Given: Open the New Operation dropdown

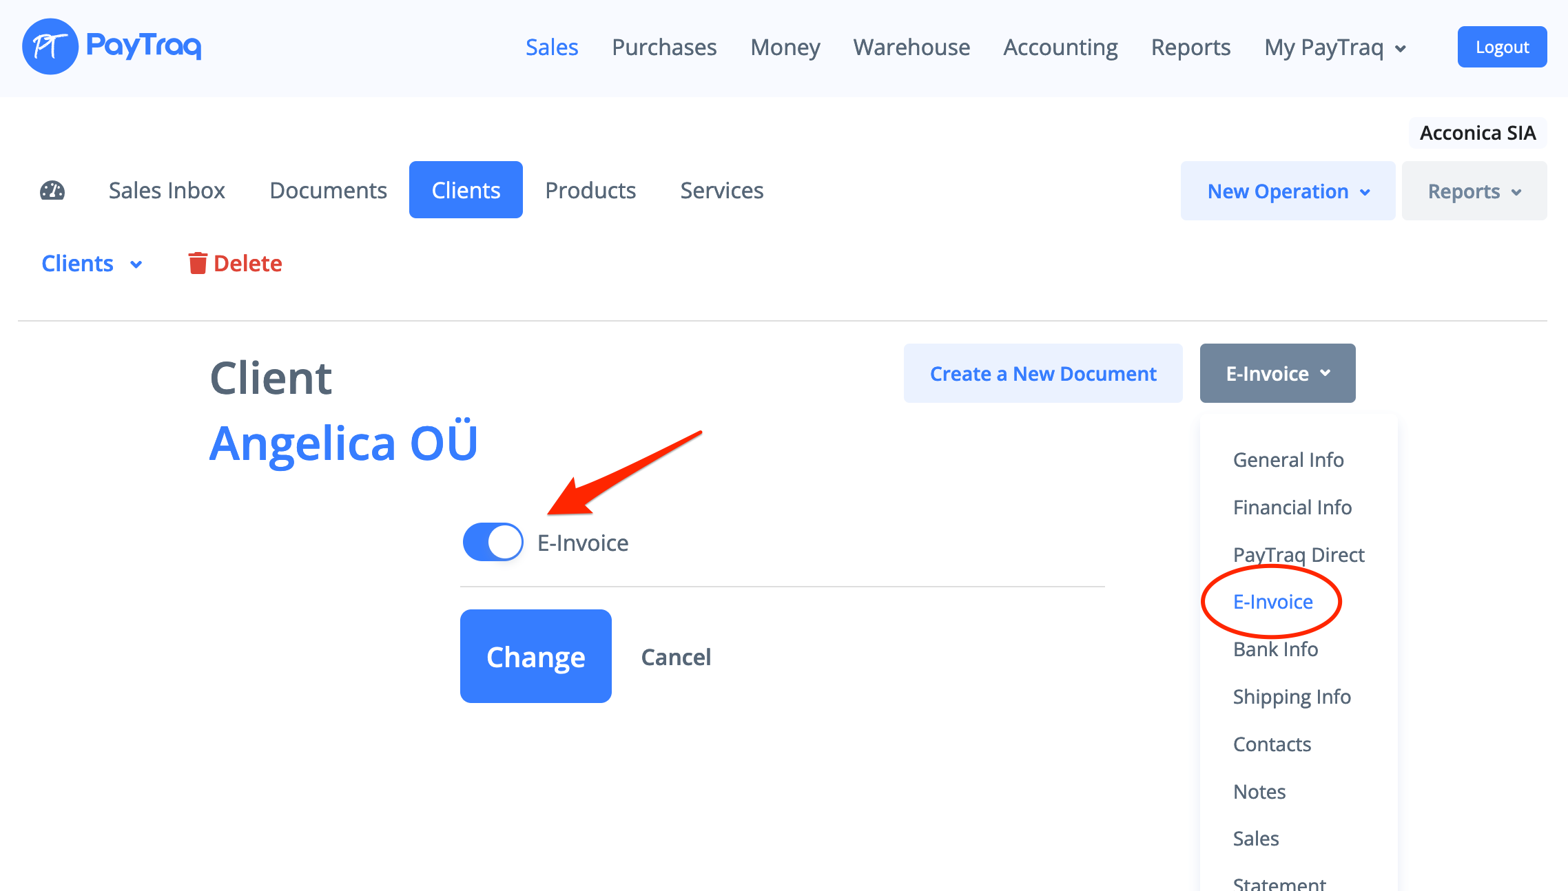Looking at the screenshot, I should pyautogui.click(x=1288, y=191).
